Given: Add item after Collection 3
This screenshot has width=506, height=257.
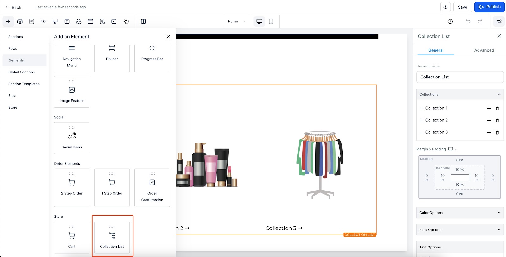Looking at the screenshot, I should [489, 132].
